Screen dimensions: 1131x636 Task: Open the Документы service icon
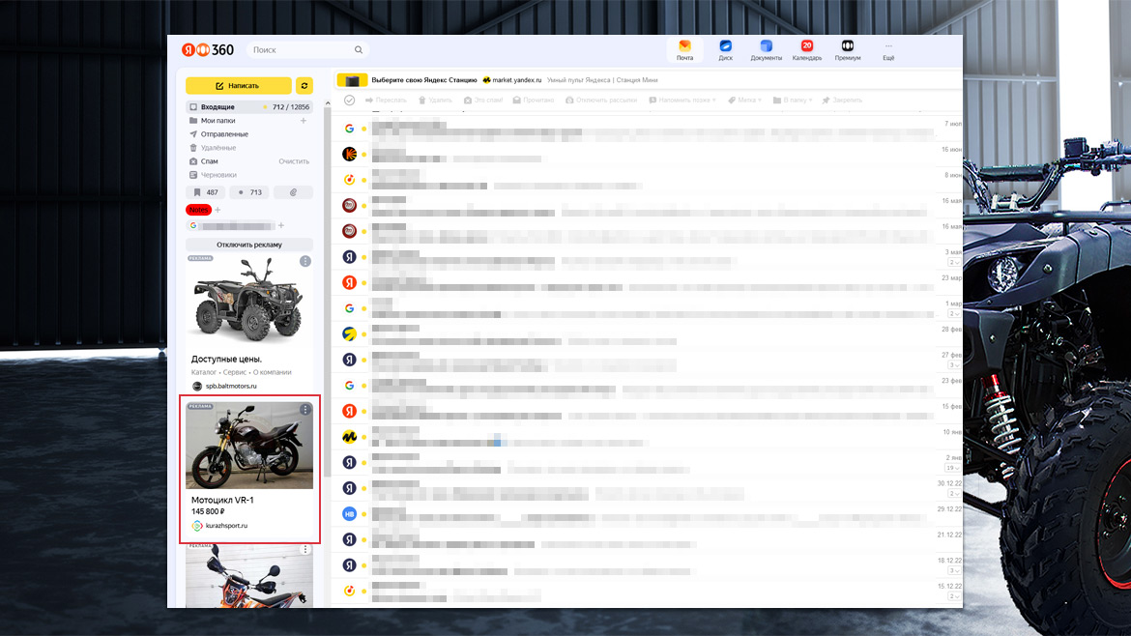click(x=766, y=49)
